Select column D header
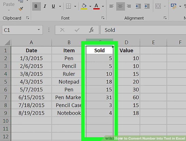 click(126, 42)
